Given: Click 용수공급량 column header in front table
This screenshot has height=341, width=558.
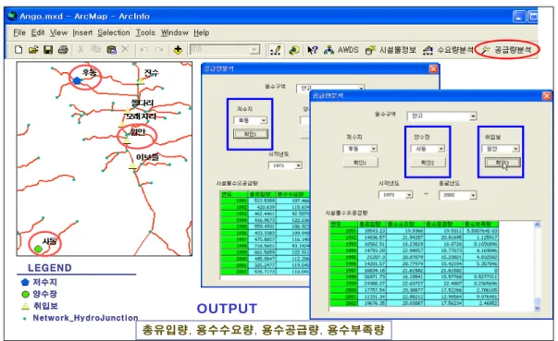Looking at the screenshot, I should [444, 225].
